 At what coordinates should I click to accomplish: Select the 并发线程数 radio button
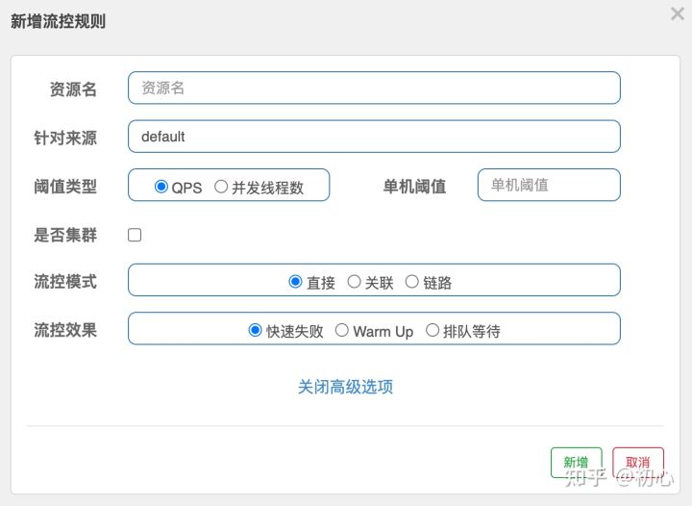click(x=221, y=187)
